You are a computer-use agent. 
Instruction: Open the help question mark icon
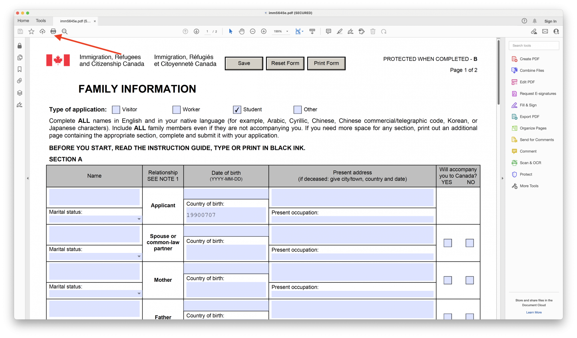click(x=524, y=21)
